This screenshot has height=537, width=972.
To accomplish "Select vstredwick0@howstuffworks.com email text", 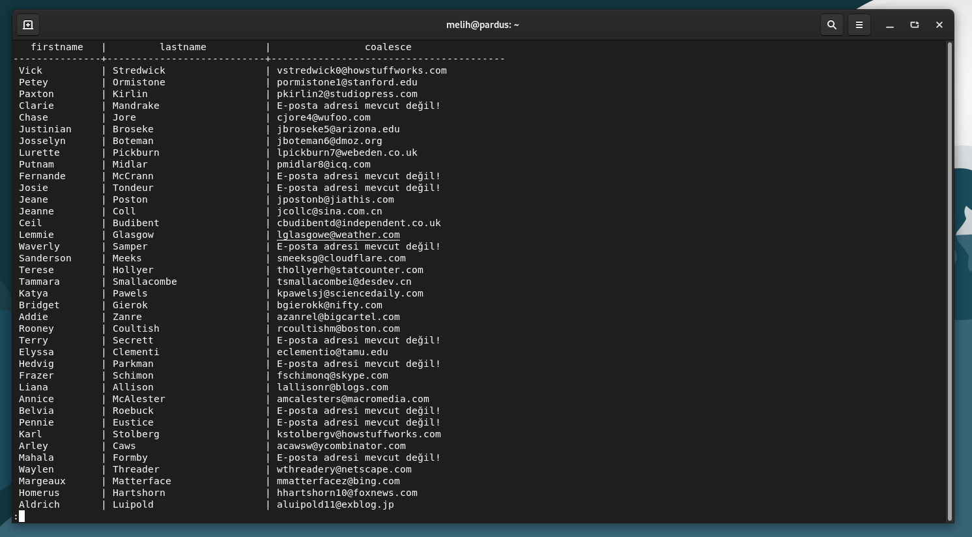I will pos(362,70).
